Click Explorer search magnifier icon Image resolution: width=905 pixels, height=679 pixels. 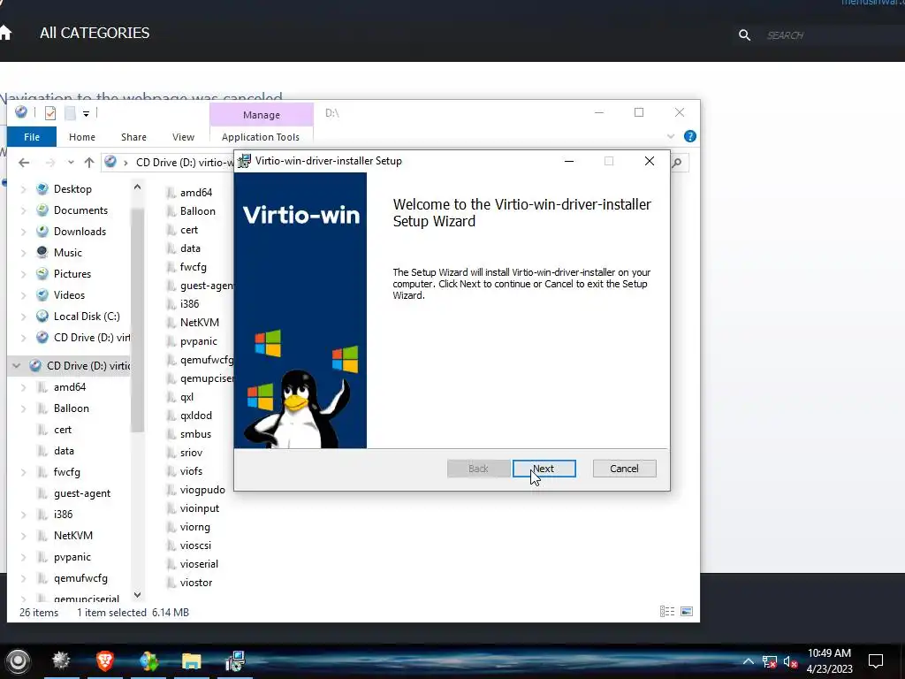677,163
